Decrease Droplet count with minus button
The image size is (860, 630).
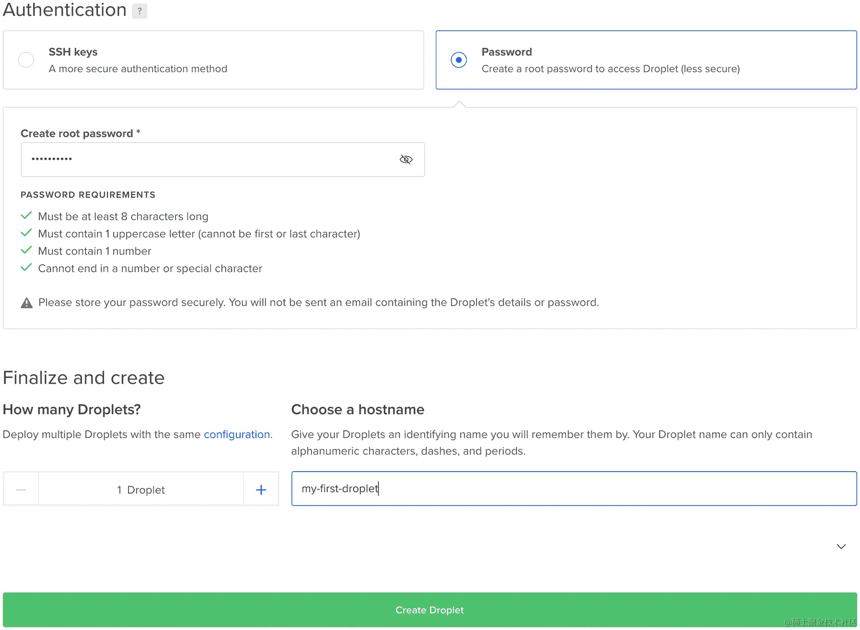[21, 490]
